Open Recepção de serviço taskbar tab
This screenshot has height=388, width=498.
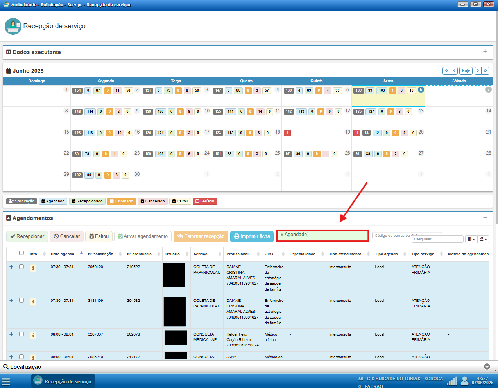(x=63, y=381)
